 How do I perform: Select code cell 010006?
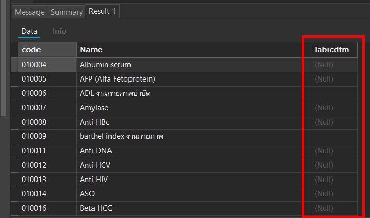[x=47, y=93]
